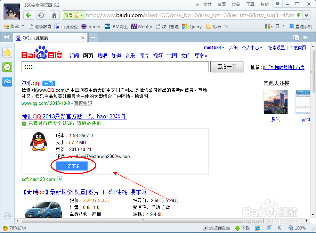Adjust page zoom via 100% control
The height and width of the screenshot is (233, 316).
(297, 228)
